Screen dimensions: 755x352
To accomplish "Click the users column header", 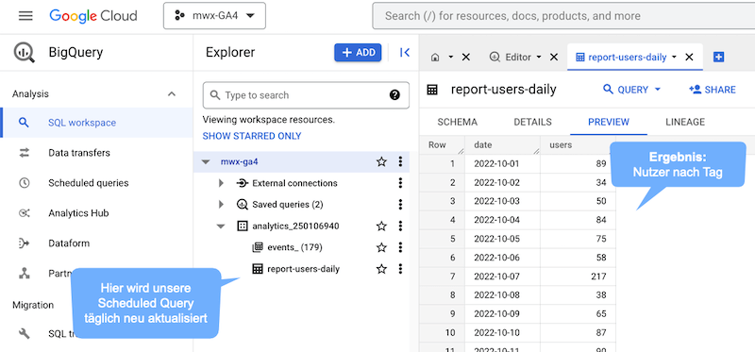I will 578,145.
